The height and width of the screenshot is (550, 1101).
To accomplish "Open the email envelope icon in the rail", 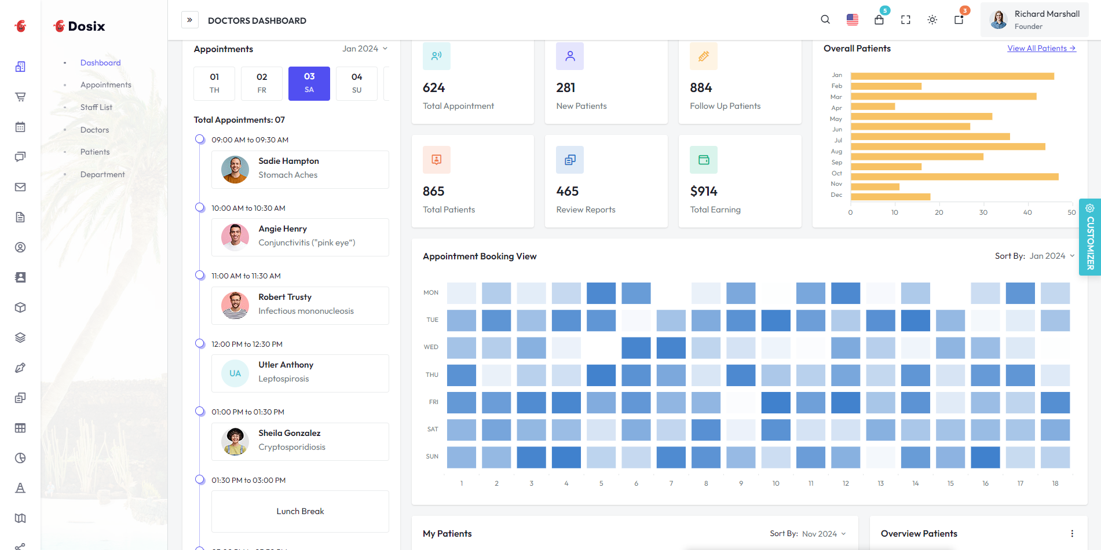I will click(20, 187).
